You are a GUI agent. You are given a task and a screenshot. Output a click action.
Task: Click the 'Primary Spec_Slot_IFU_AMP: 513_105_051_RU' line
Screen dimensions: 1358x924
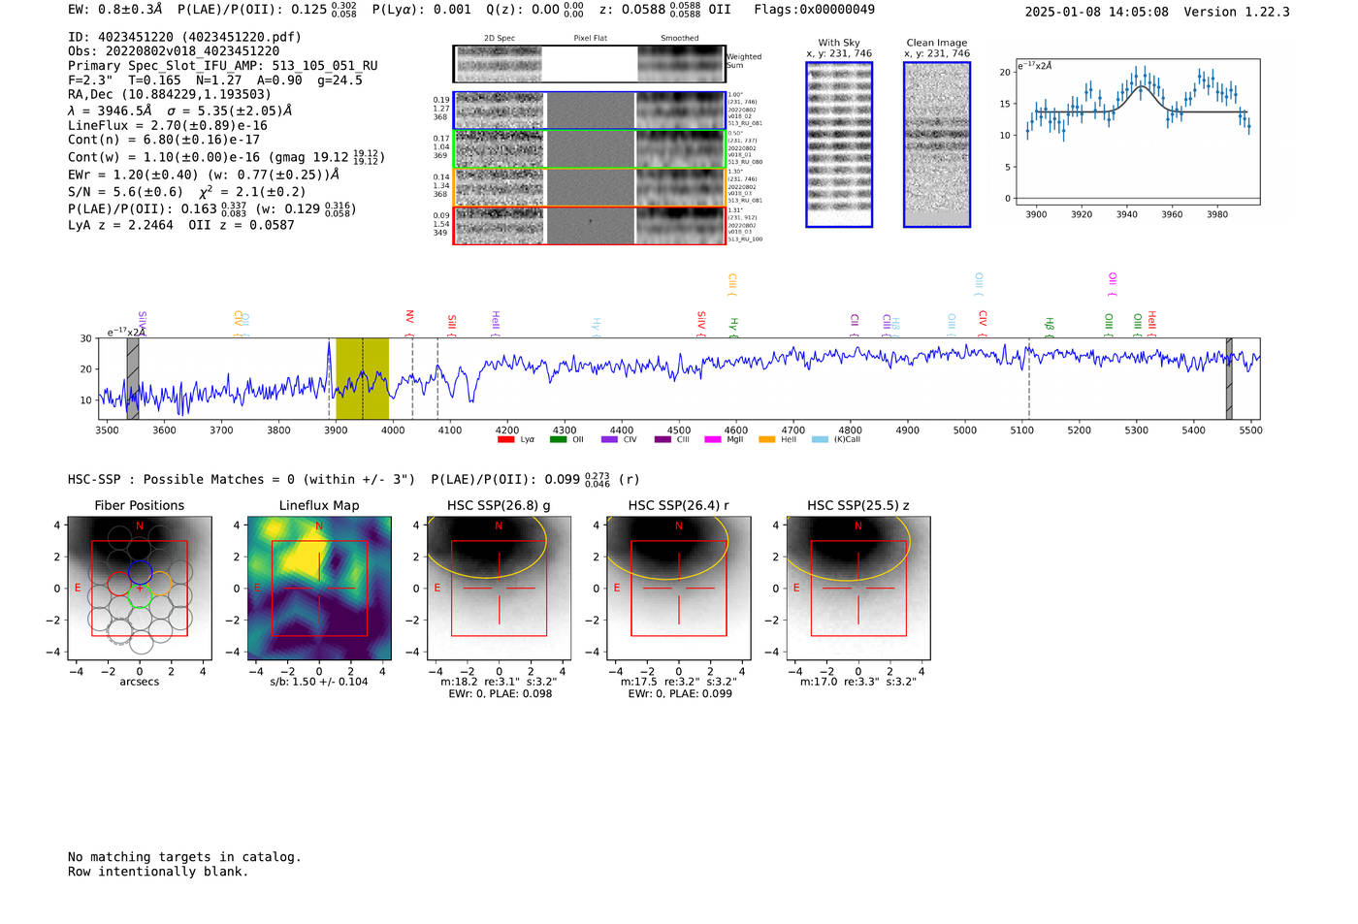(x=223, y=66)
